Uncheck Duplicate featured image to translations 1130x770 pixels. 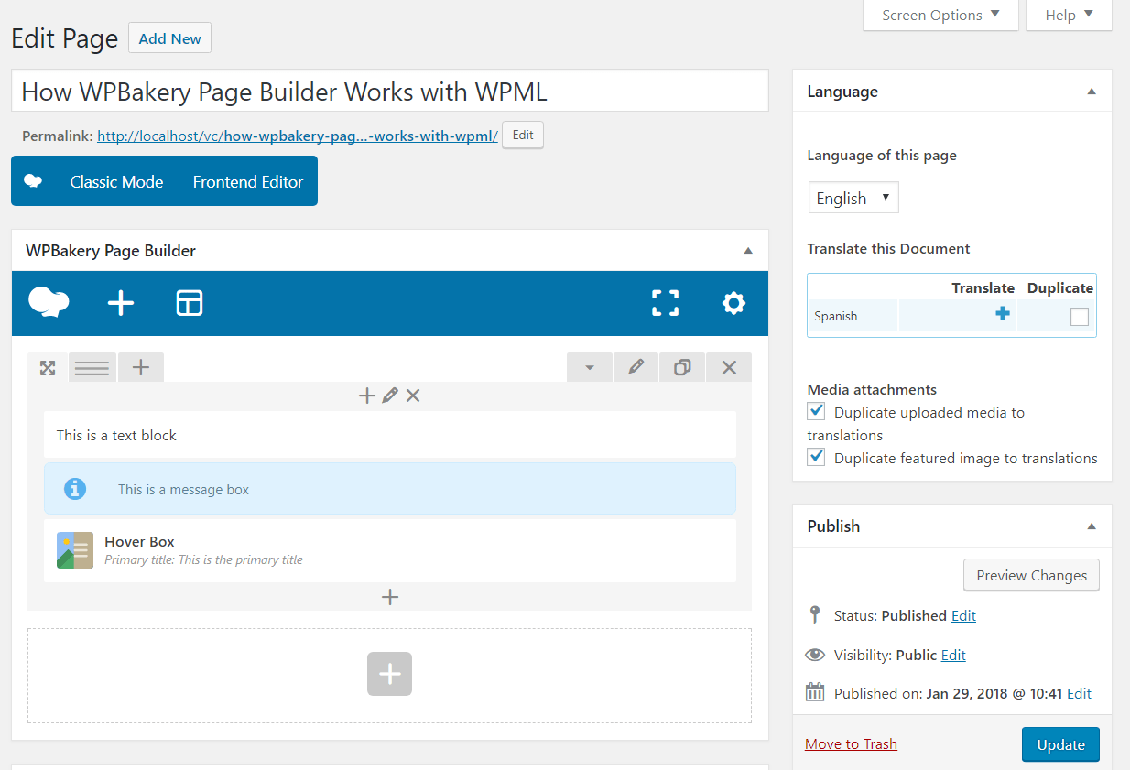click(815, 456)
